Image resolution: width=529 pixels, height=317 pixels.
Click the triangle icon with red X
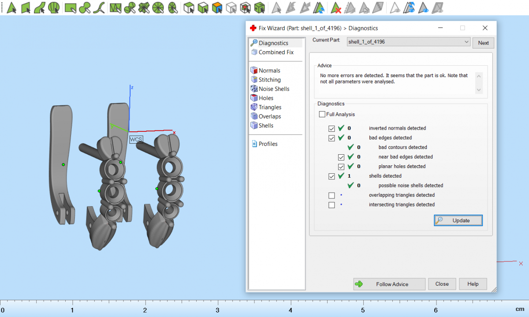pyautogui.click(x=336, y=7)
